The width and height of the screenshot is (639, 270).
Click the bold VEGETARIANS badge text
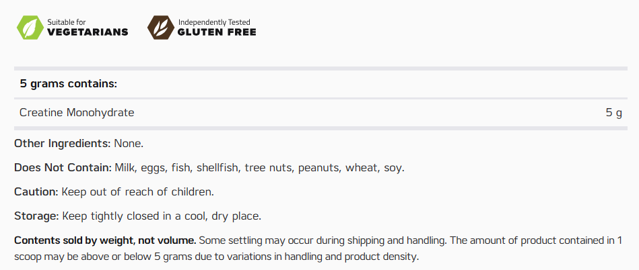pyautogui.click(x=87, y=32)
